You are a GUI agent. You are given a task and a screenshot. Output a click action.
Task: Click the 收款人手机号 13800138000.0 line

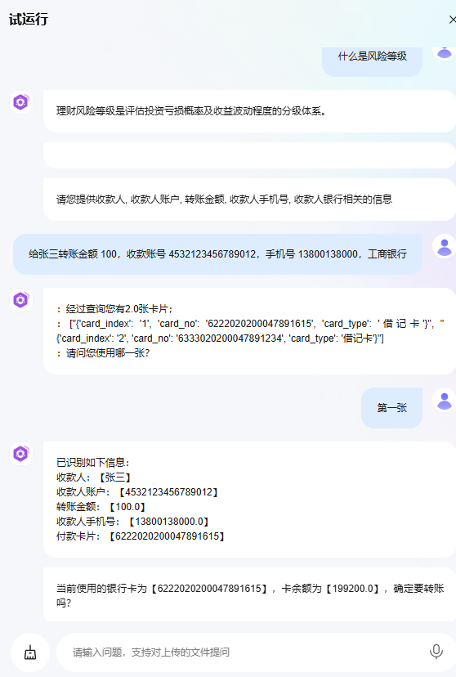(x=133, y=521)
